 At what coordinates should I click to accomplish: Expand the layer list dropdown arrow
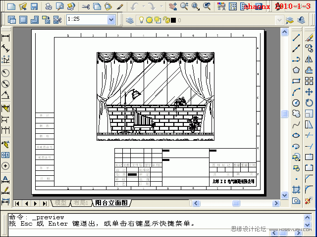280,20
